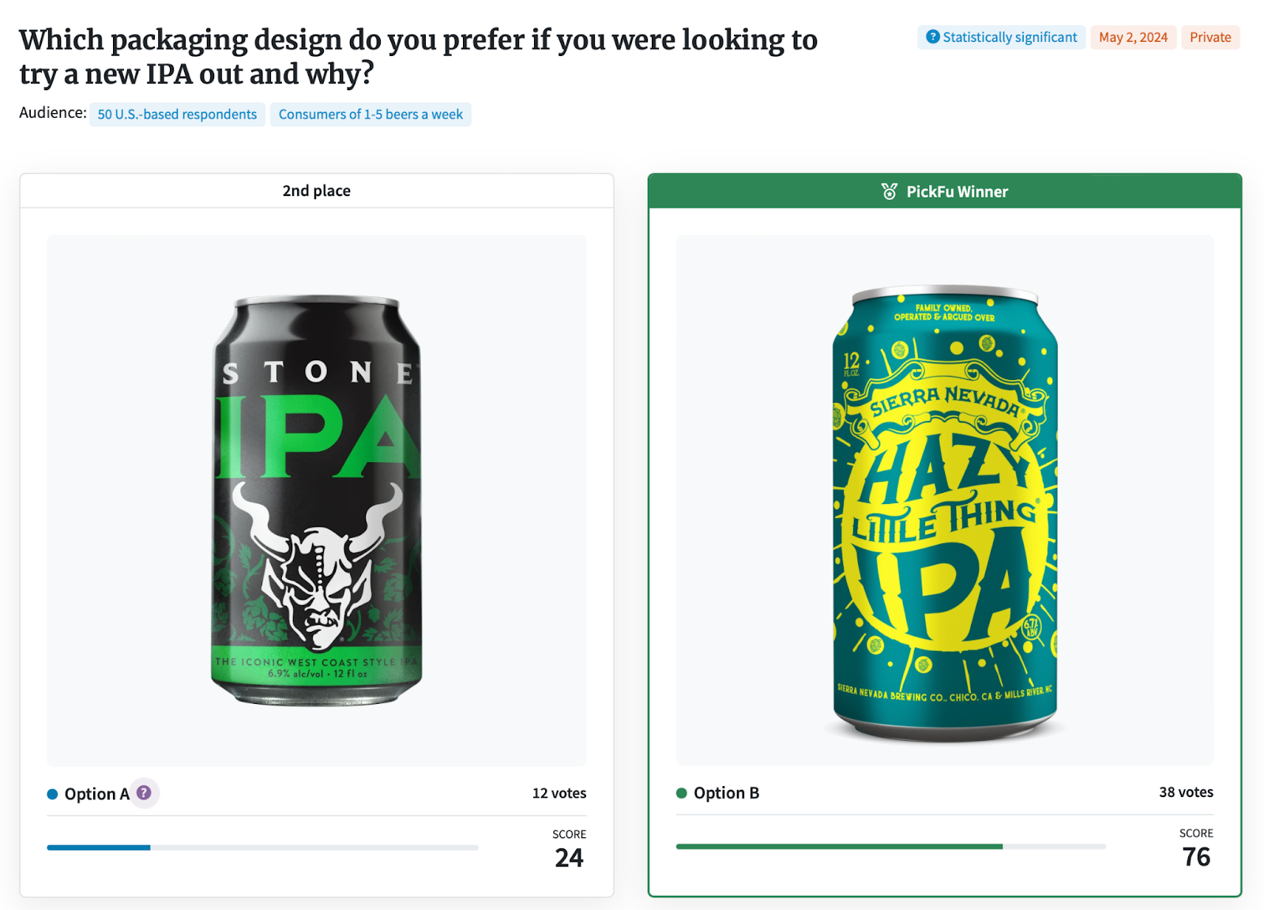Click the Statistically significant question icon
The width and height of the screenshot is (1264, 910).
click(x=933, y=37)
